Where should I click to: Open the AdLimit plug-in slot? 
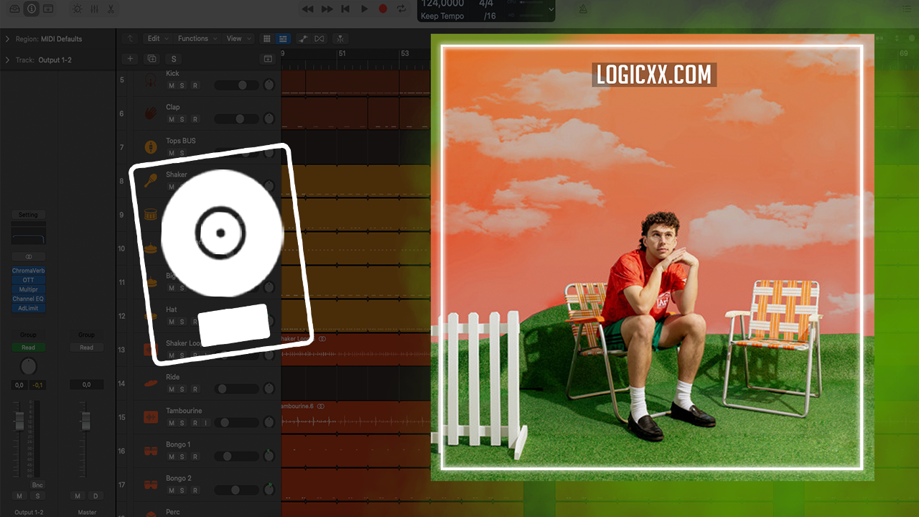[28, 308]
